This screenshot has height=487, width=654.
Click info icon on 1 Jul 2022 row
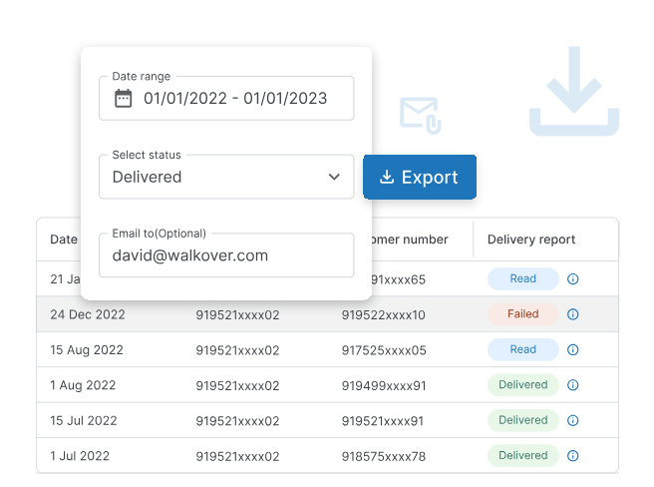[573, 456]
